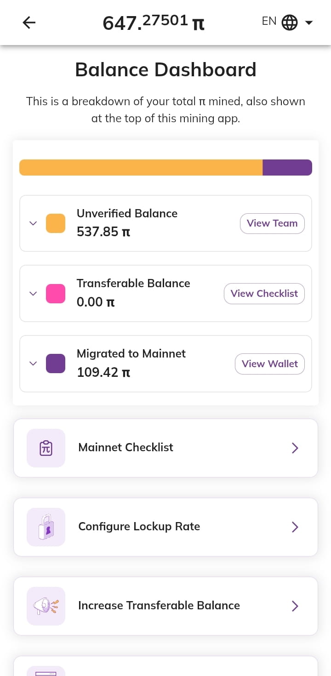Tap the arrow chevron on Increase Transferable Balance row
This screenshot has height=676, width=331.
pos(295,606)
